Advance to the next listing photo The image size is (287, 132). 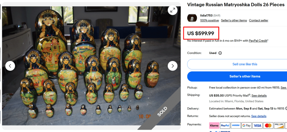click(172, 66)
